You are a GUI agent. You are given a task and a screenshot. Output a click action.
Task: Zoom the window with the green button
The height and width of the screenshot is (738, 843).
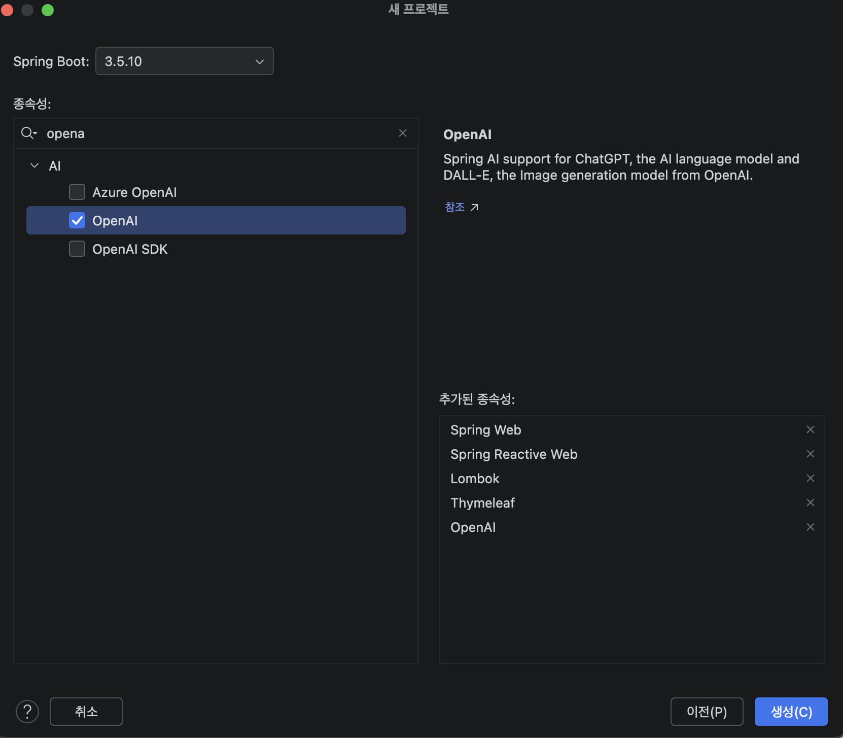click(48, 10)
